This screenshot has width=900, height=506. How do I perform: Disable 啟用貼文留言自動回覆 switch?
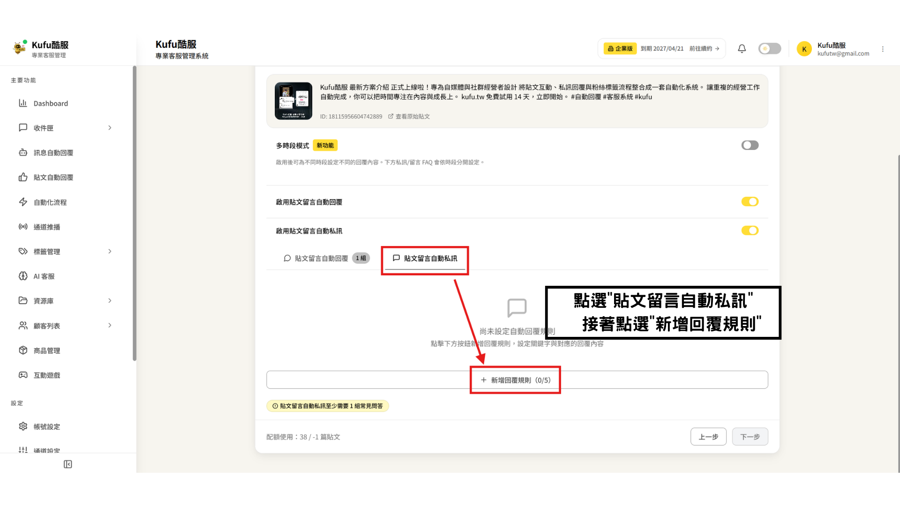[750, 201]
